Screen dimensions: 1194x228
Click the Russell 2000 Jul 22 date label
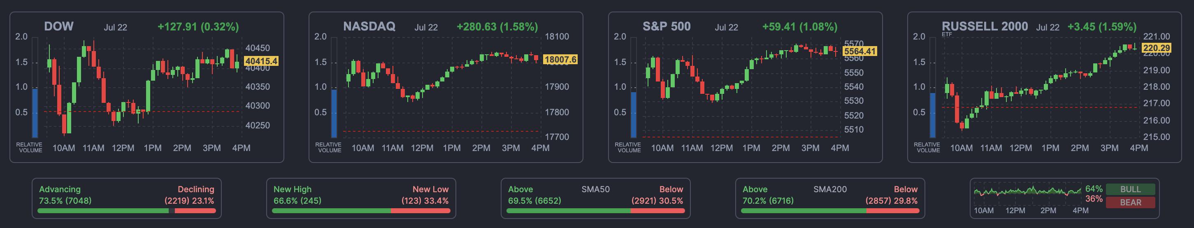pos(1048,27)
